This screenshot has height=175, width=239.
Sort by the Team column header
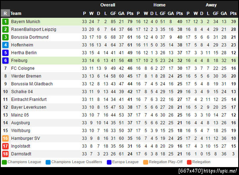(16, 13)
